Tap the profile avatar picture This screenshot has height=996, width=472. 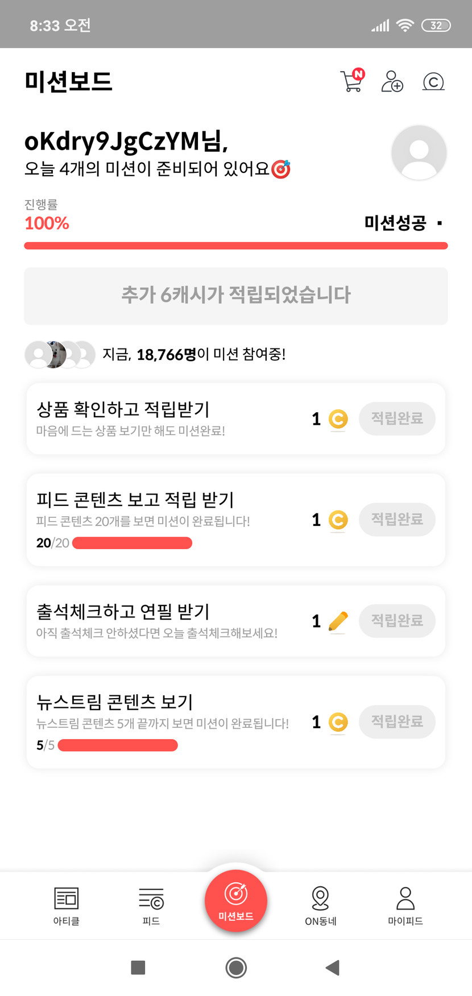point(419,153)
